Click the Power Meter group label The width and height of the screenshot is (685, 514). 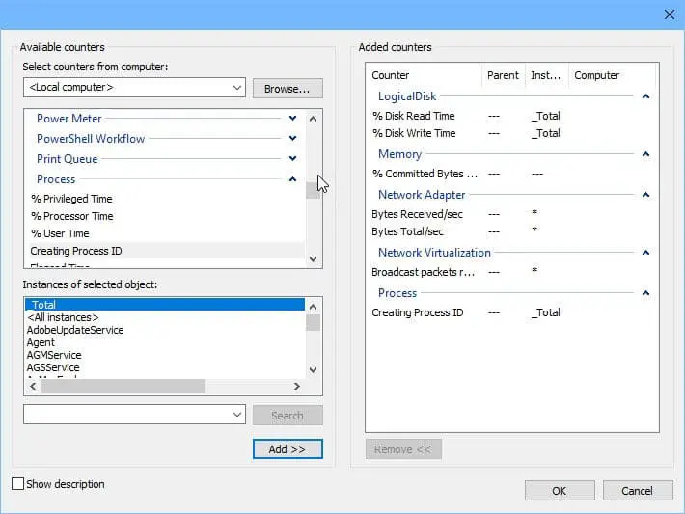[x=69, y=119]
